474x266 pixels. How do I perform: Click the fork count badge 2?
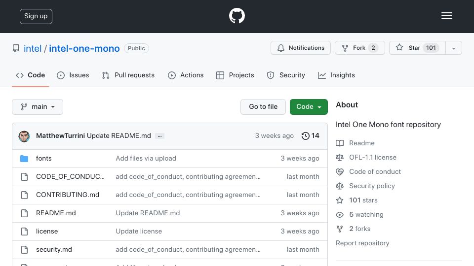pyautogui.click(x=373, y=48)
